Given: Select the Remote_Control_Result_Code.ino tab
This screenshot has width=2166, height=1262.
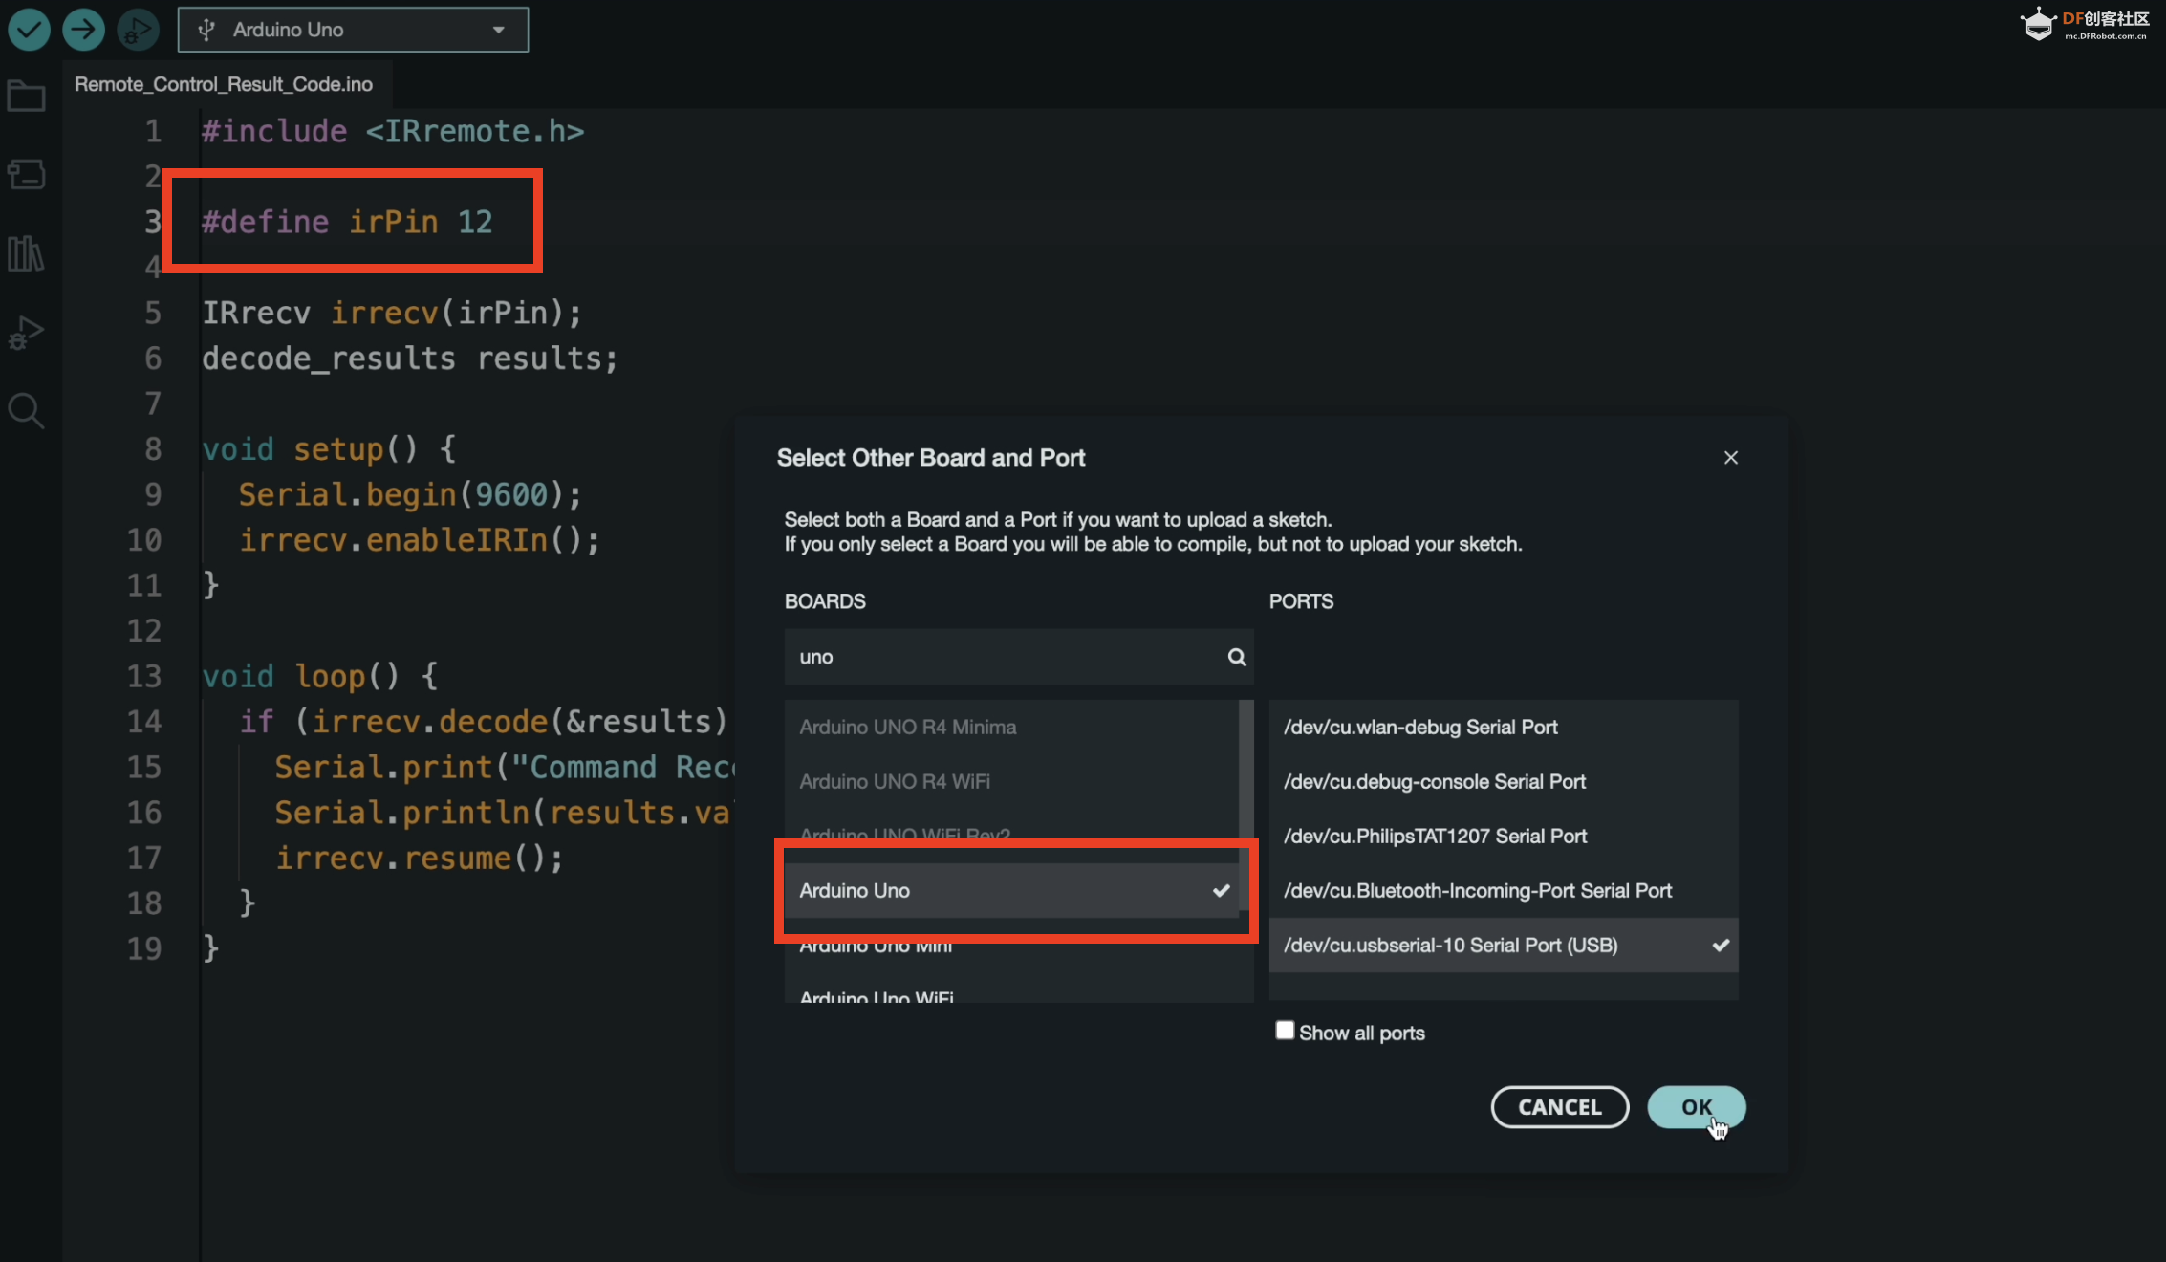Looking at the screenshot, I should pyautogui.click(x=224, y=84).
